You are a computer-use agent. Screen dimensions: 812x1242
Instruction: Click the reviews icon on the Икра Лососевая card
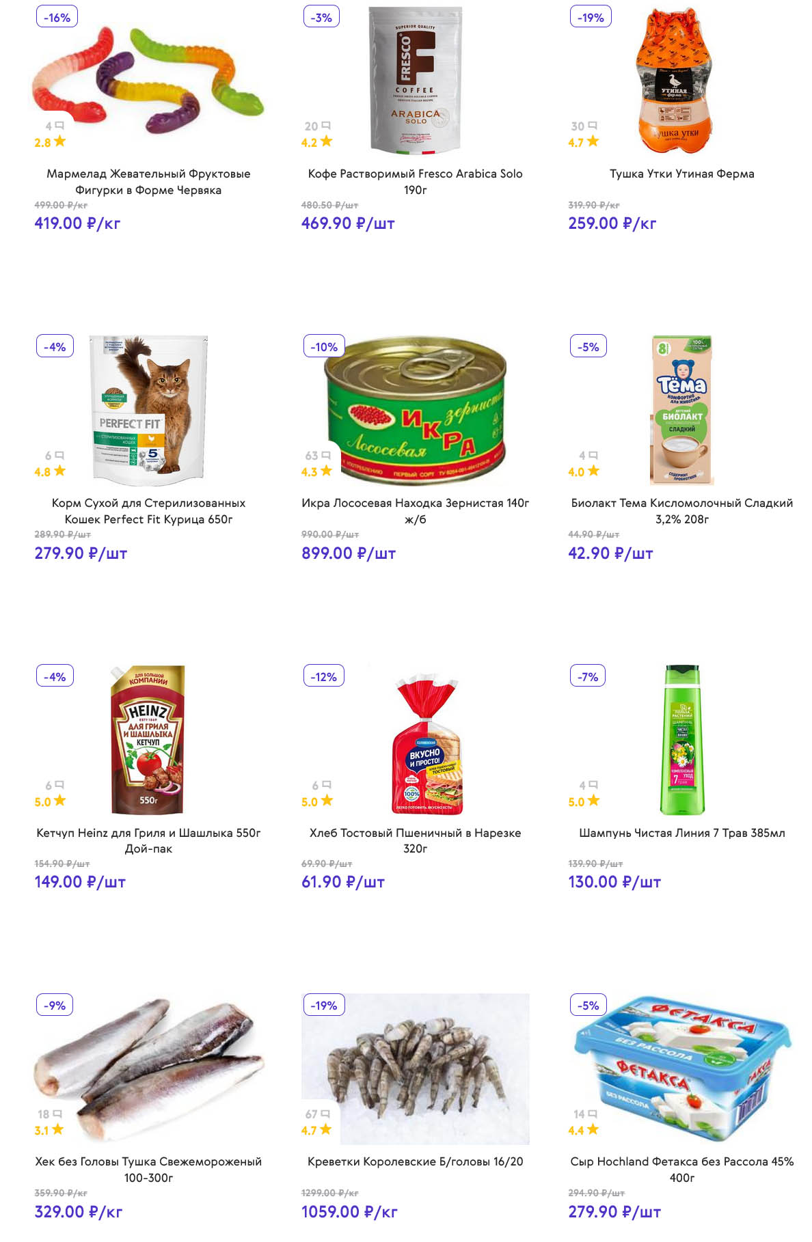point(326,456)
